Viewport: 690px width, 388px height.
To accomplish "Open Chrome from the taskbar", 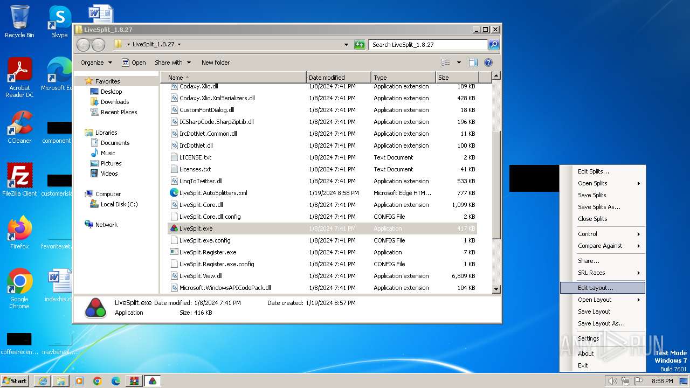I will coord(98,381).
